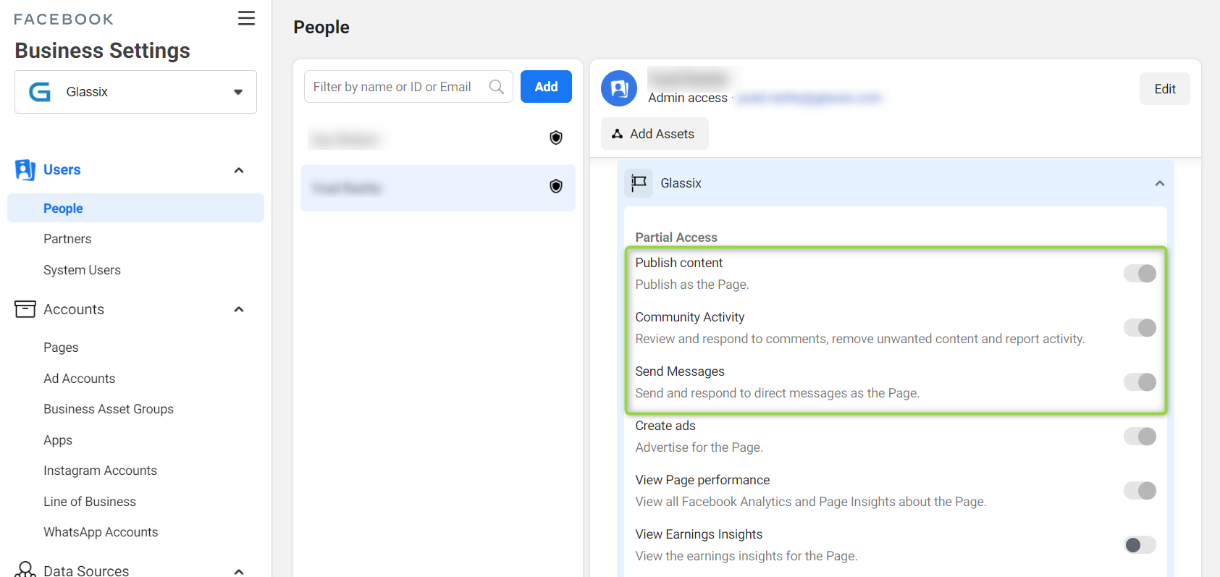1220x577 pixels.
Task: Open Line of Business
Action: tap(90, 502)
